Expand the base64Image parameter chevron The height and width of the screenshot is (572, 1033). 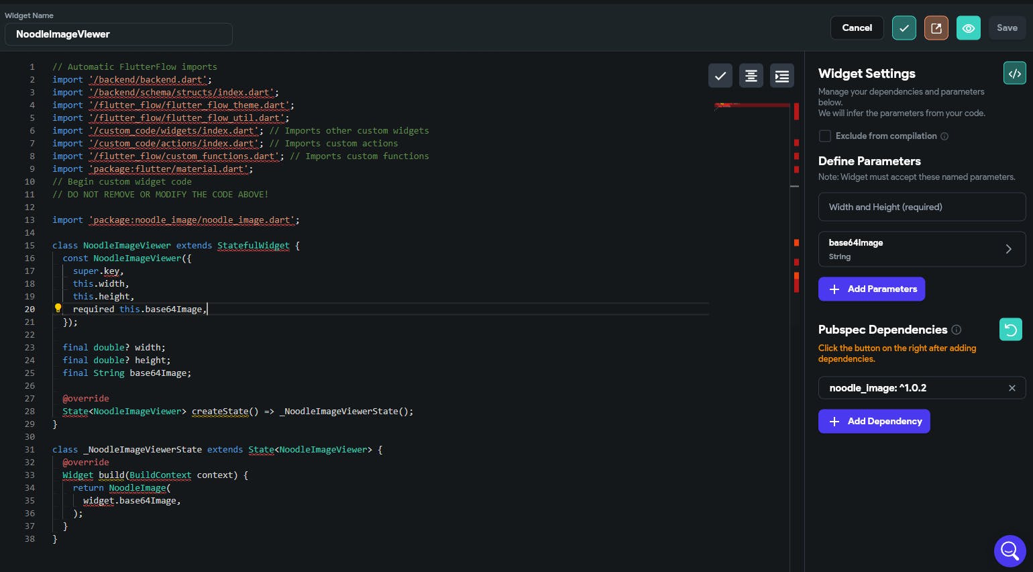[x=1008, y=249]
